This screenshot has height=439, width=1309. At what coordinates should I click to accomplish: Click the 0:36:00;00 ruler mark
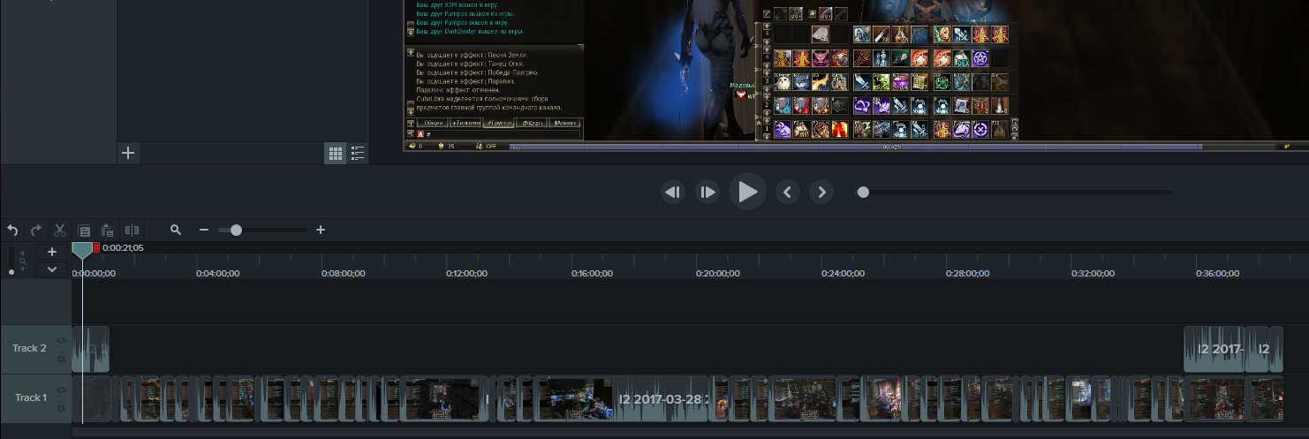click(1218, 274)
